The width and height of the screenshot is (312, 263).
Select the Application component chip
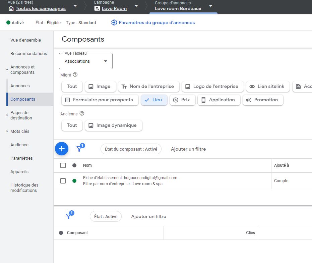pyautogui.click(x=219, y=100)
